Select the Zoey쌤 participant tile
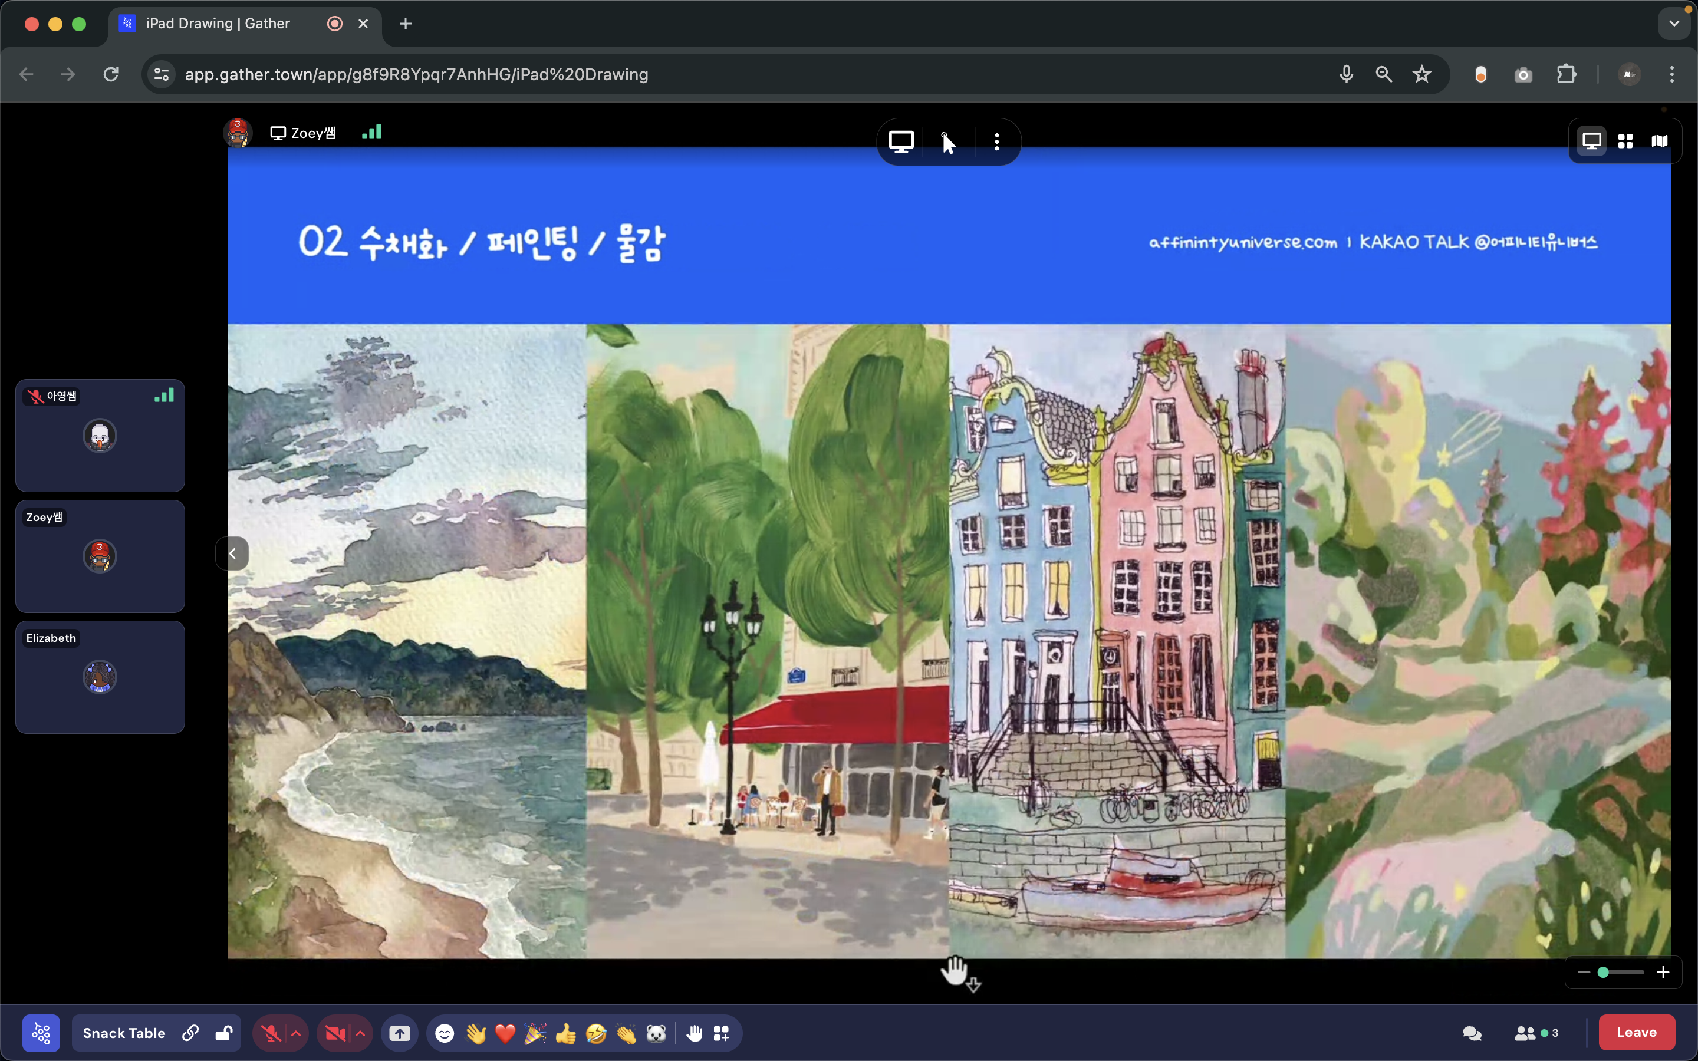Screen dimensions: 1698x1061 100,556
